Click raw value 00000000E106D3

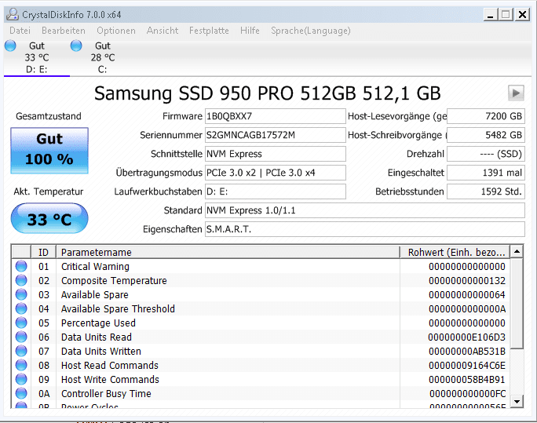coord(466,337)
